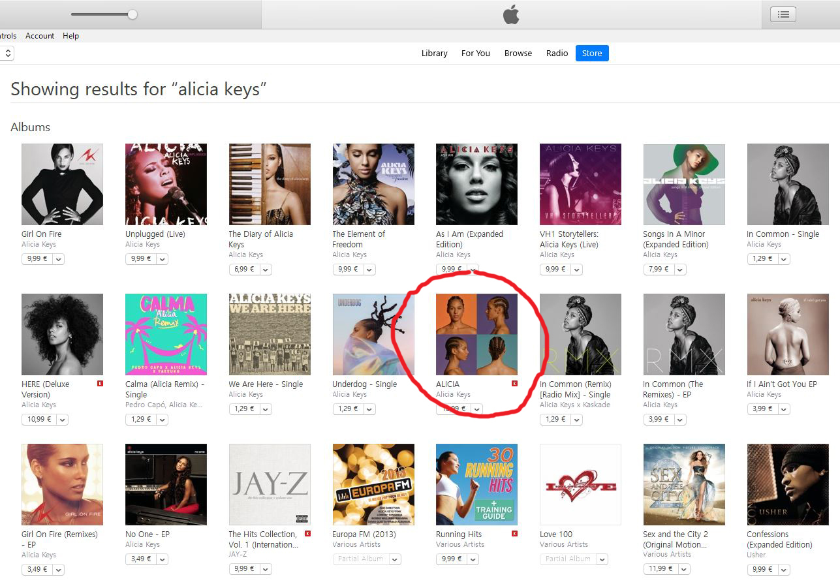Expand the Girl On Fire price dropdown arrow
Viewport: 840px width, 588px height.
coord(58,259)
